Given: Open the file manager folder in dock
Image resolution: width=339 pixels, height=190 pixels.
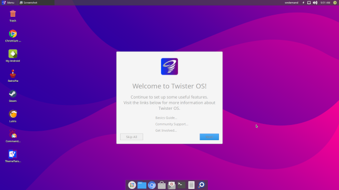Looking at the screenshot, I should [142, 185].
